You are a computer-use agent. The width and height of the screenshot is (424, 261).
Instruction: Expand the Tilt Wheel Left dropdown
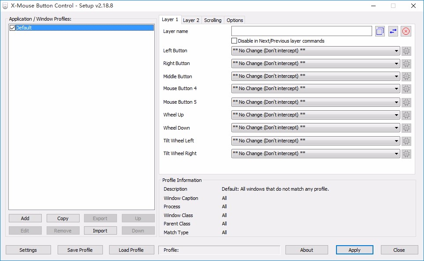(315, 141)
